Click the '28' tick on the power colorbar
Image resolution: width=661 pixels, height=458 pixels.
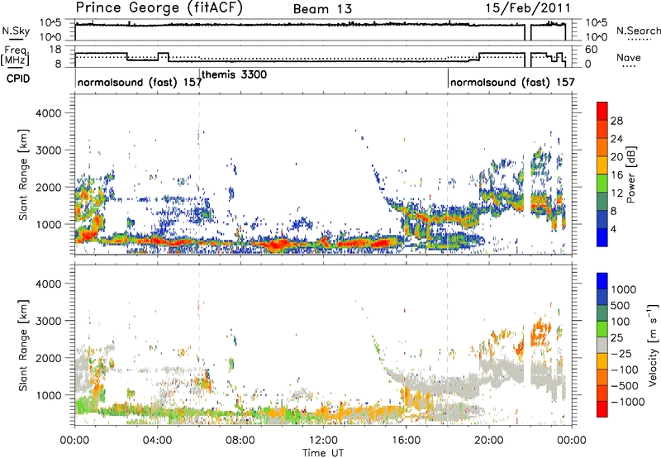click(x=616, y=121)
